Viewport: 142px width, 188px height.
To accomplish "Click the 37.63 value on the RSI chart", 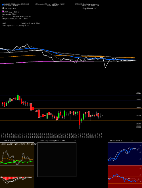I will coord(138,180).
